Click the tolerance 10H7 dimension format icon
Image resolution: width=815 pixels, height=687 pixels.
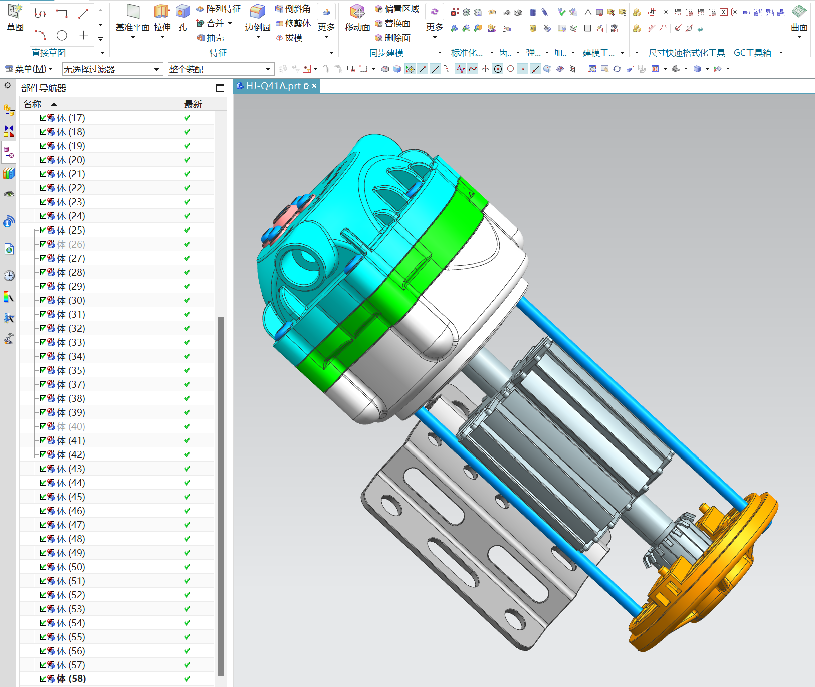pos(746,12)
